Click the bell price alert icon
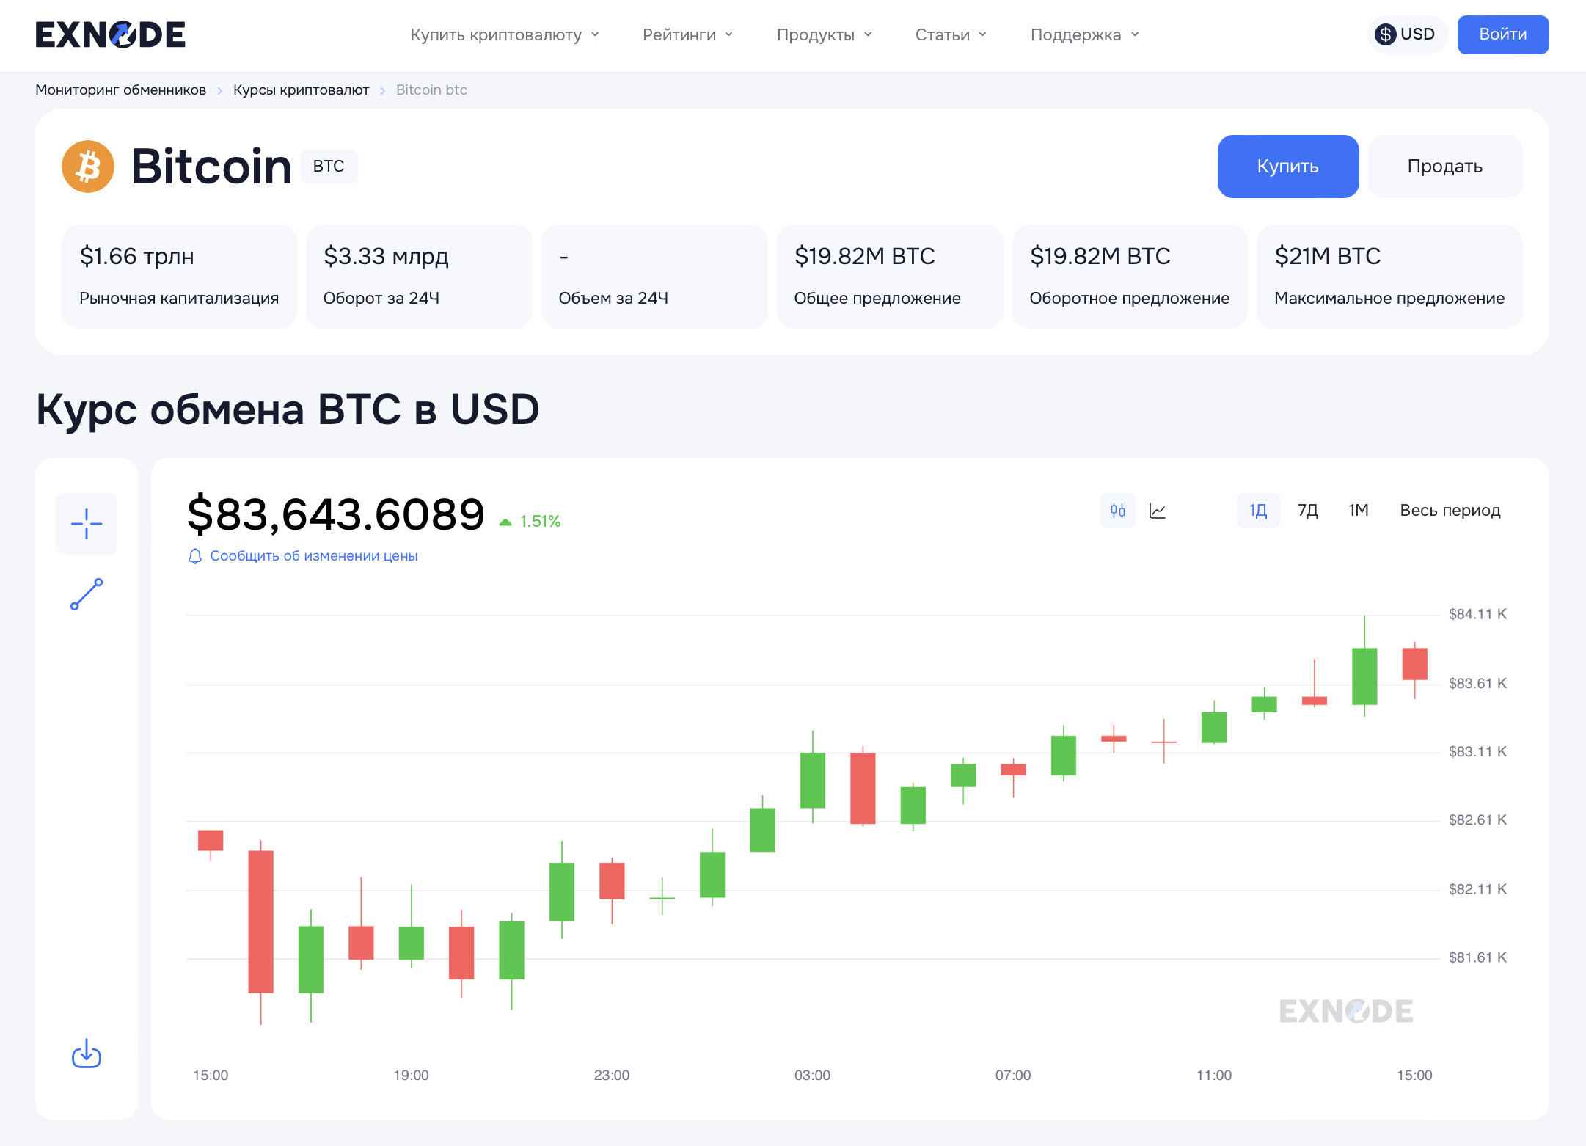 [x=194, y=556]
